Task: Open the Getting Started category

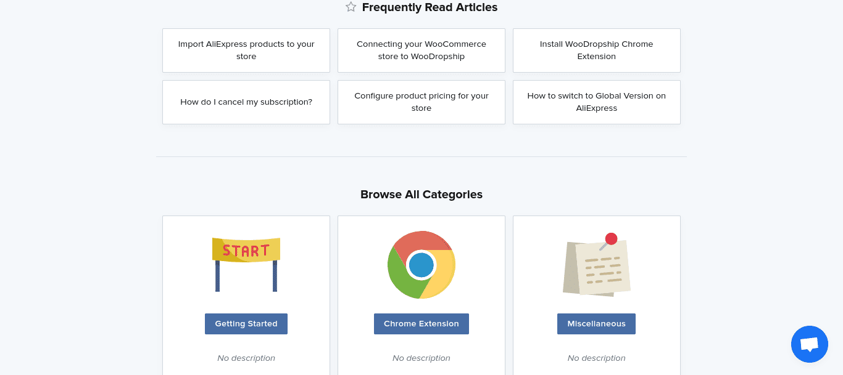Action: point(246,324)
